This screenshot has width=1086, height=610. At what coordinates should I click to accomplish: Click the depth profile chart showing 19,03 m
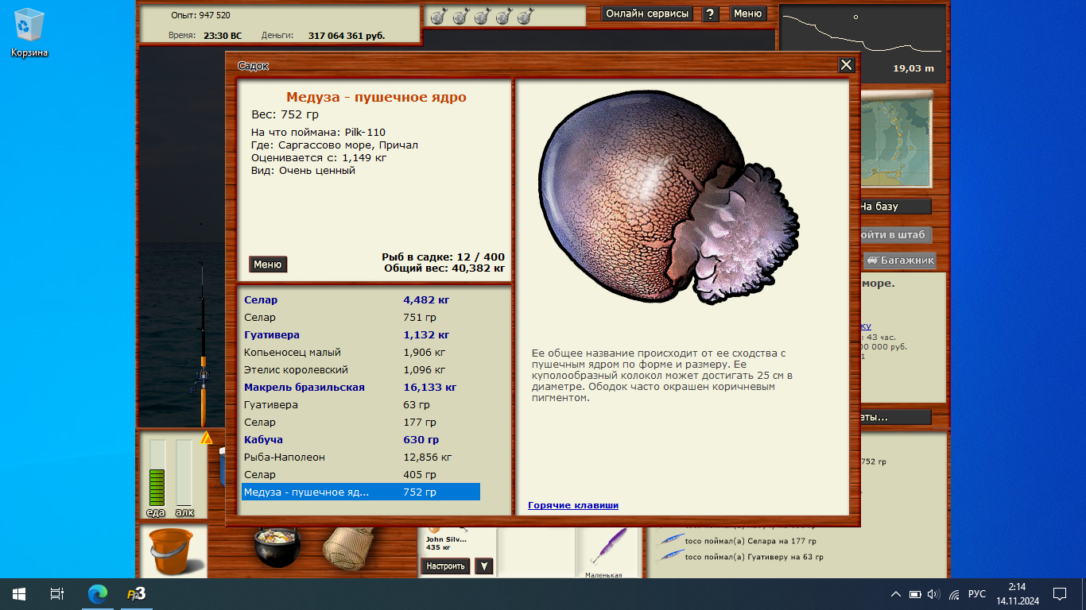coord(863,44)
